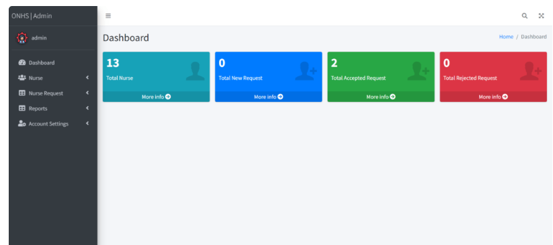The image size is (553, 245).
Task: Toggle the sidebar with the hamburger icon
Action: [x=108, y=16]
